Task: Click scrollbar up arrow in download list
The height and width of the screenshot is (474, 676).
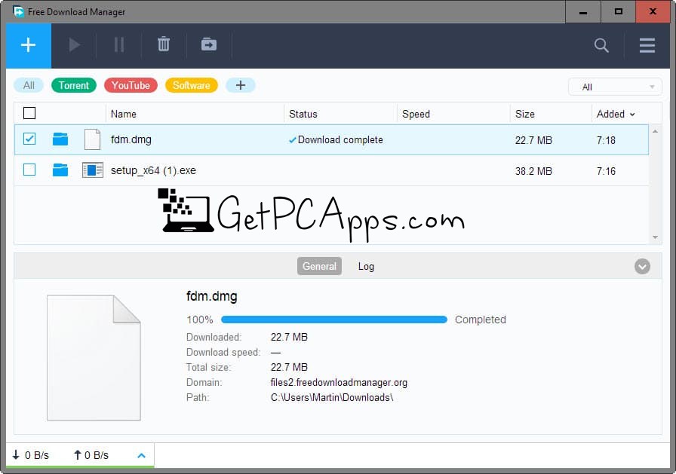Action: (x=656, y=131)
